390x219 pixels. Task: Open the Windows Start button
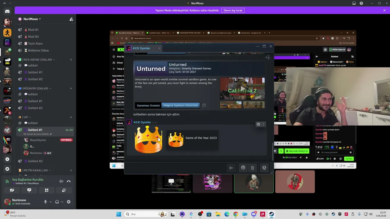coord(119,214)
